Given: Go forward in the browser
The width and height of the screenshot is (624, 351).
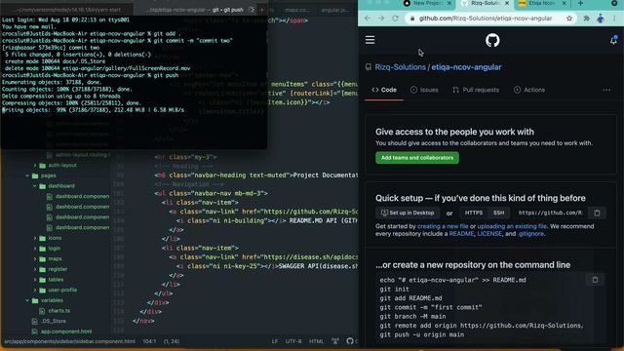Looking at the screenshot, I should 381,19.
